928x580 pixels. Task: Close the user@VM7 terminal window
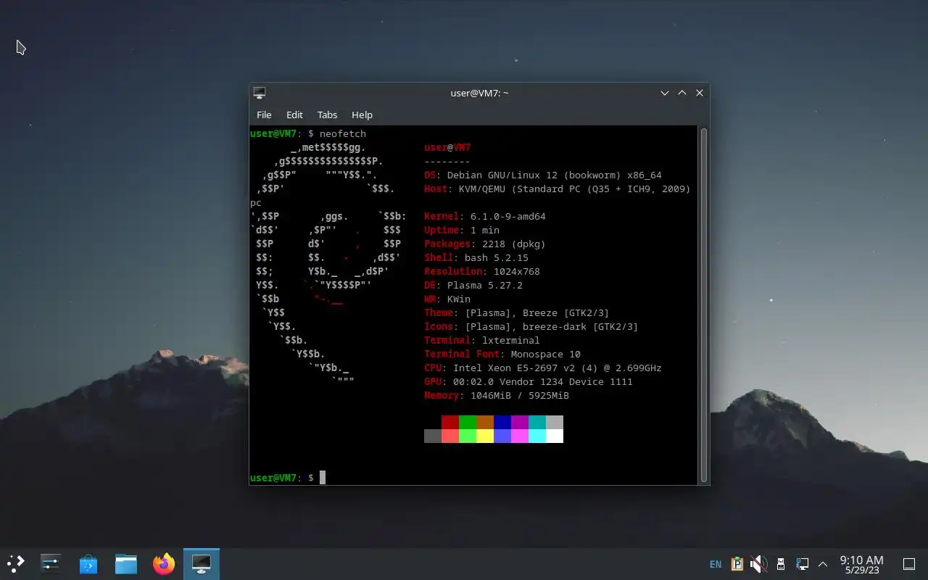(700, 93)
